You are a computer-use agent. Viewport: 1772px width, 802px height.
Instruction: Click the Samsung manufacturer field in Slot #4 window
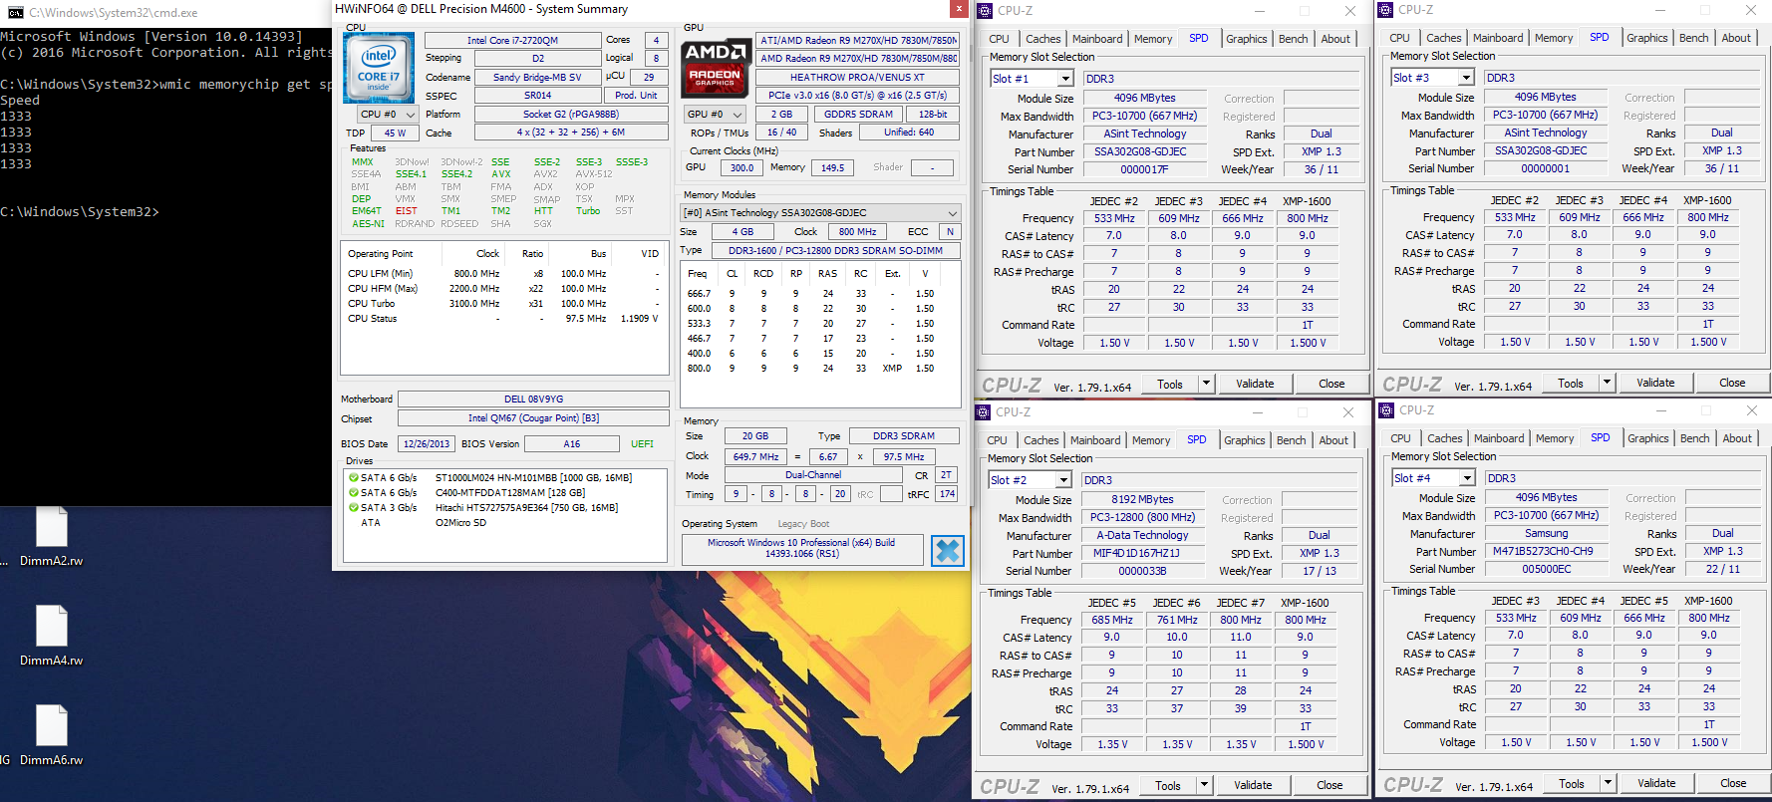pos(1546,533)
